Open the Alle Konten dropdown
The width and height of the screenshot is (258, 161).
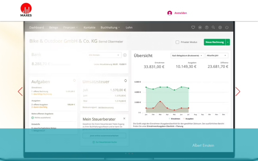[x=104, y=55]
